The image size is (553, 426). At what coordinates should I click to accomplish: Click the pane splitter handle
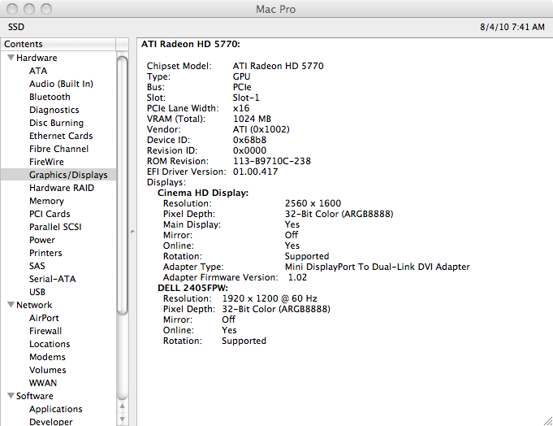pos(132,232)
